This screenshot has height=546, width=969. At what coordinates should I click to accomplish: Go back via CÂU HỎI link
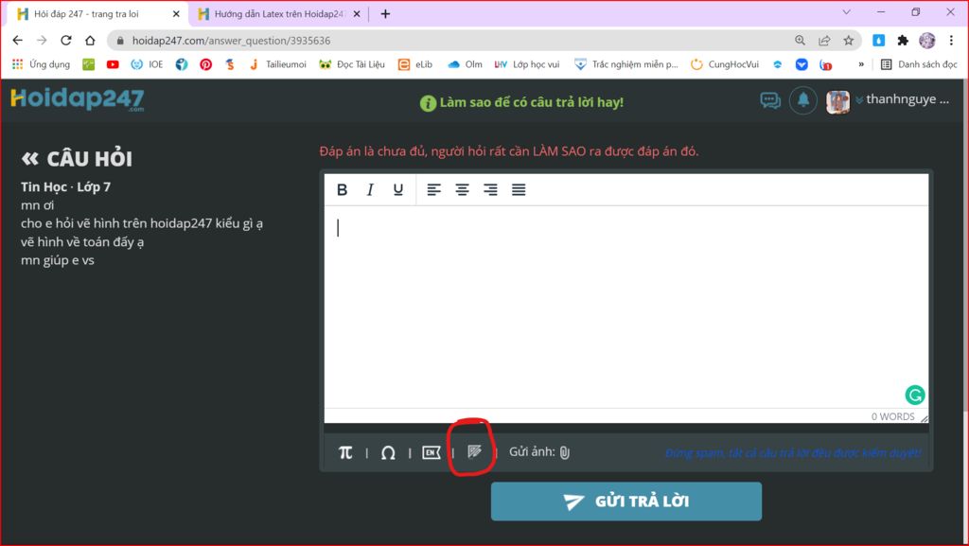click(77, 159)
